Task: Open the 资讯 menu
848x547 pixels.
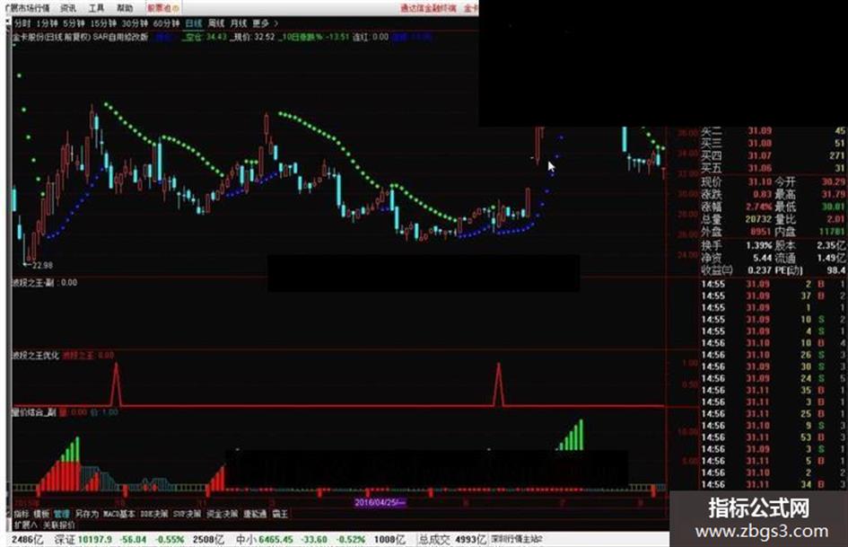Action: (x=68, y=8)
